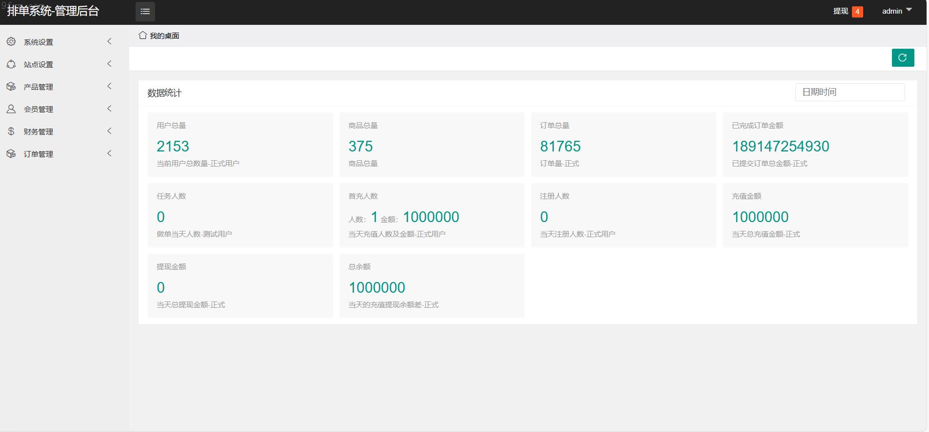Viewport: 929px width, 432px height.
Task: Click the 日期时间 date input field
Action: point(850,92)
